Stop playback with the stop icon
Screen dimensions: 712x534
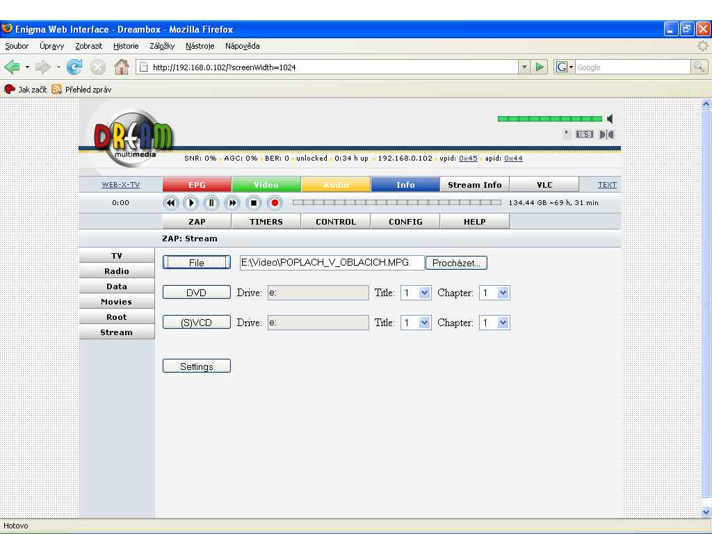point(254,203)
